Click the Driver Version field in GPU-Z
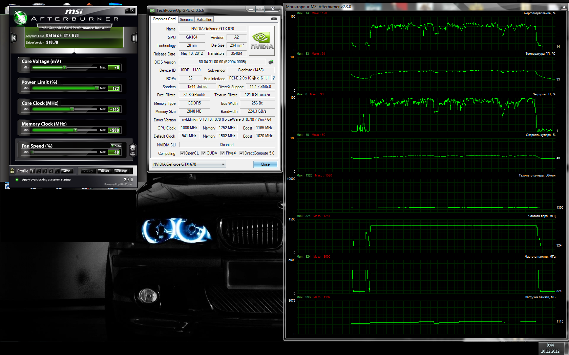The width and height of the screenshot is (569, 355). click(227, 119)
